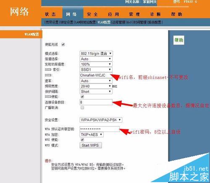The width and height of the screenshot is (210, 183).
Task: Open the 应用 top tab
Action: (x=113, y=14)
